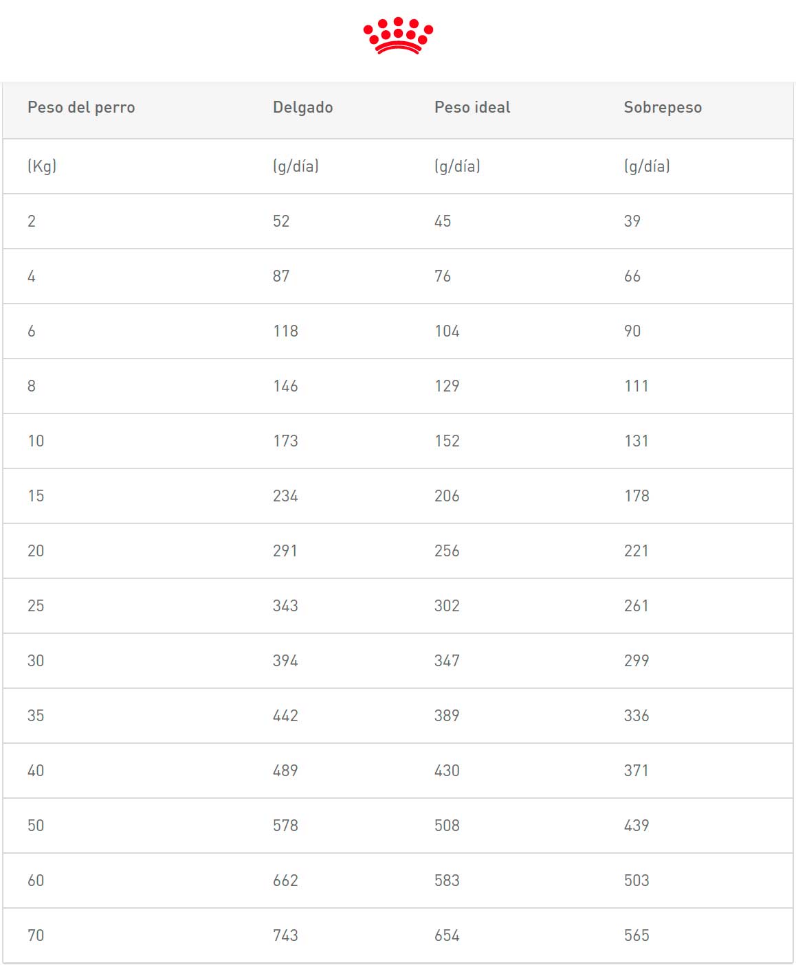This screenshot has width=796, height=965.
Task: Click the 30 kg weight row cell
Action: point(36,661)
